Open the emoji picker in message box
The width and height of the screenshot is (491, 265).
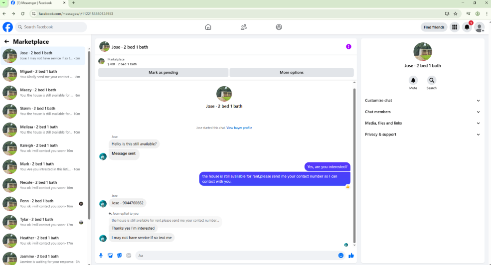340,256
